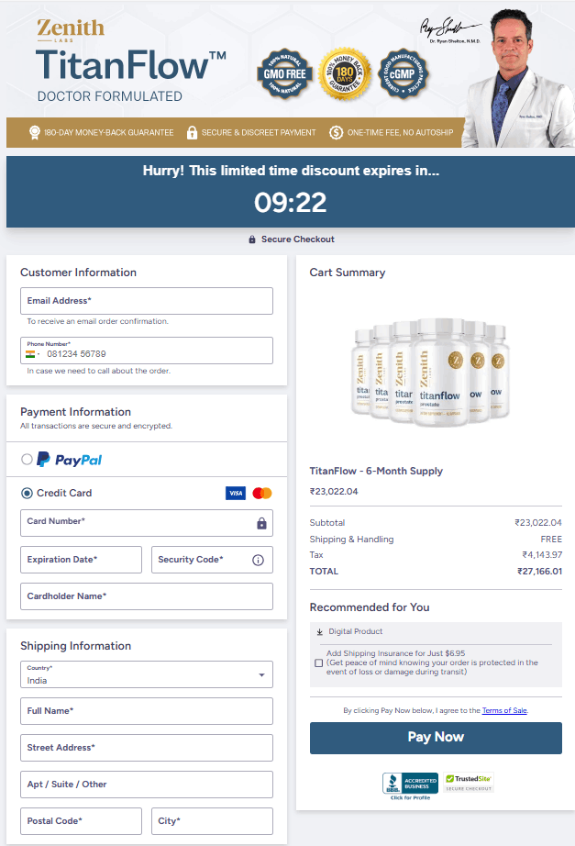Screen dimensions: 575x846
Task: Click the TitanFlow bottles product image
Action: coord(430,372)
